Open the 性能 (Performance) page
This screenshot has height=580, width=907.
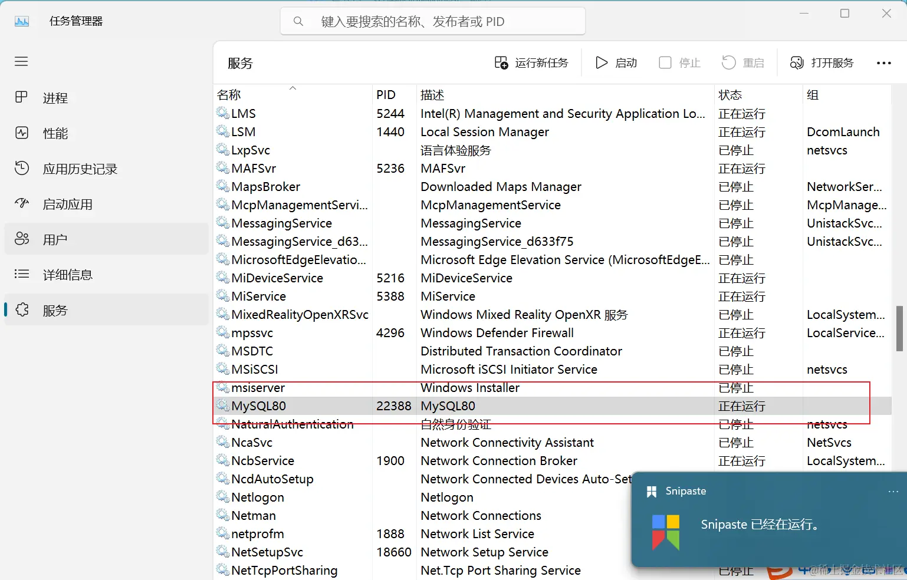click(107, 133)
